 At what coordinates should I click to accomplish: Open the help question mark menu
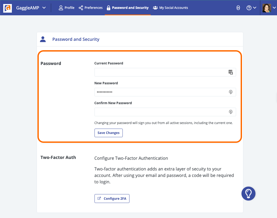251,8
